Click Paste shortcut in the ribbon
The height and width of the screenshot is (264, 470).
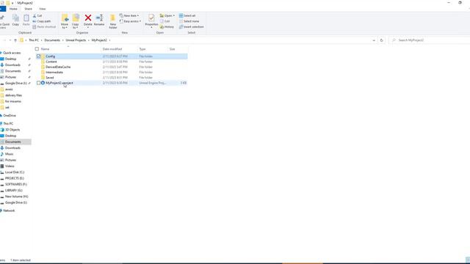point(44,27)
